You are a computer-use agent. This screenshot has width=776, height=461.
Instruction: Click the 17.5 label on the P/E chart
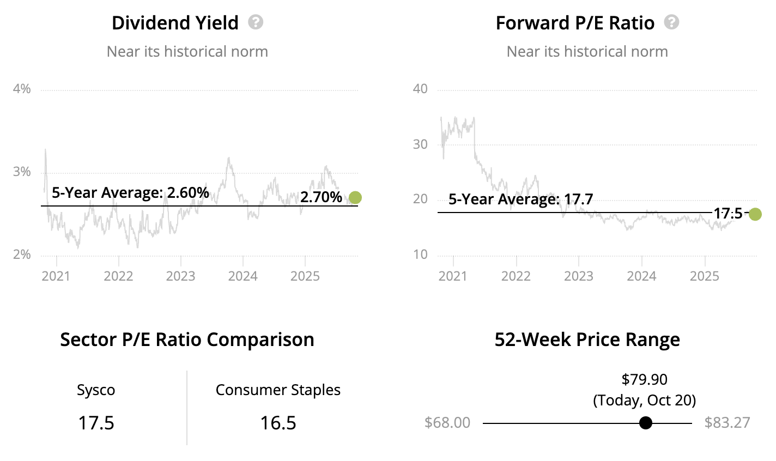[728, 213]
